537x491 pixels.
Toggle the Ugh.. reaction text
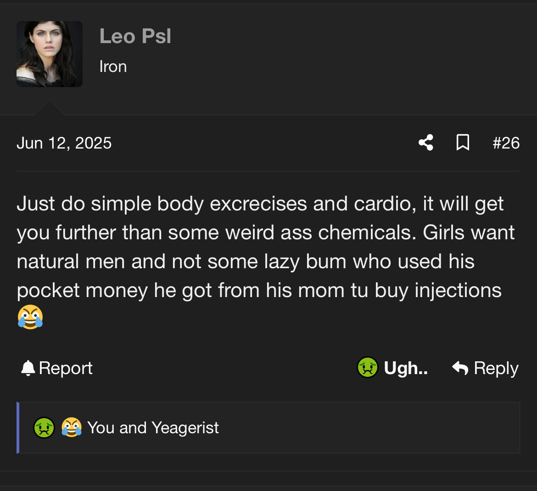click(406, 368)
